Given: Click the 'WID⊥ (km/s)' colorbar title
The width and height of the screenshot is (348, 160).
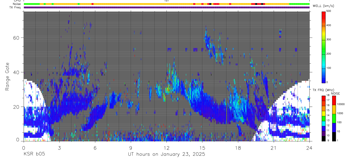Looking at the screenshot, I should pyautogui.click(x=323, y=6).
